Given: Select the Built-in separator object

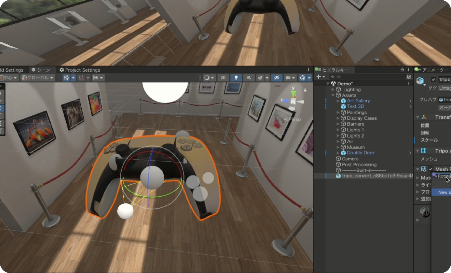Looking at the screenshot, I should [x=364, y=170].
